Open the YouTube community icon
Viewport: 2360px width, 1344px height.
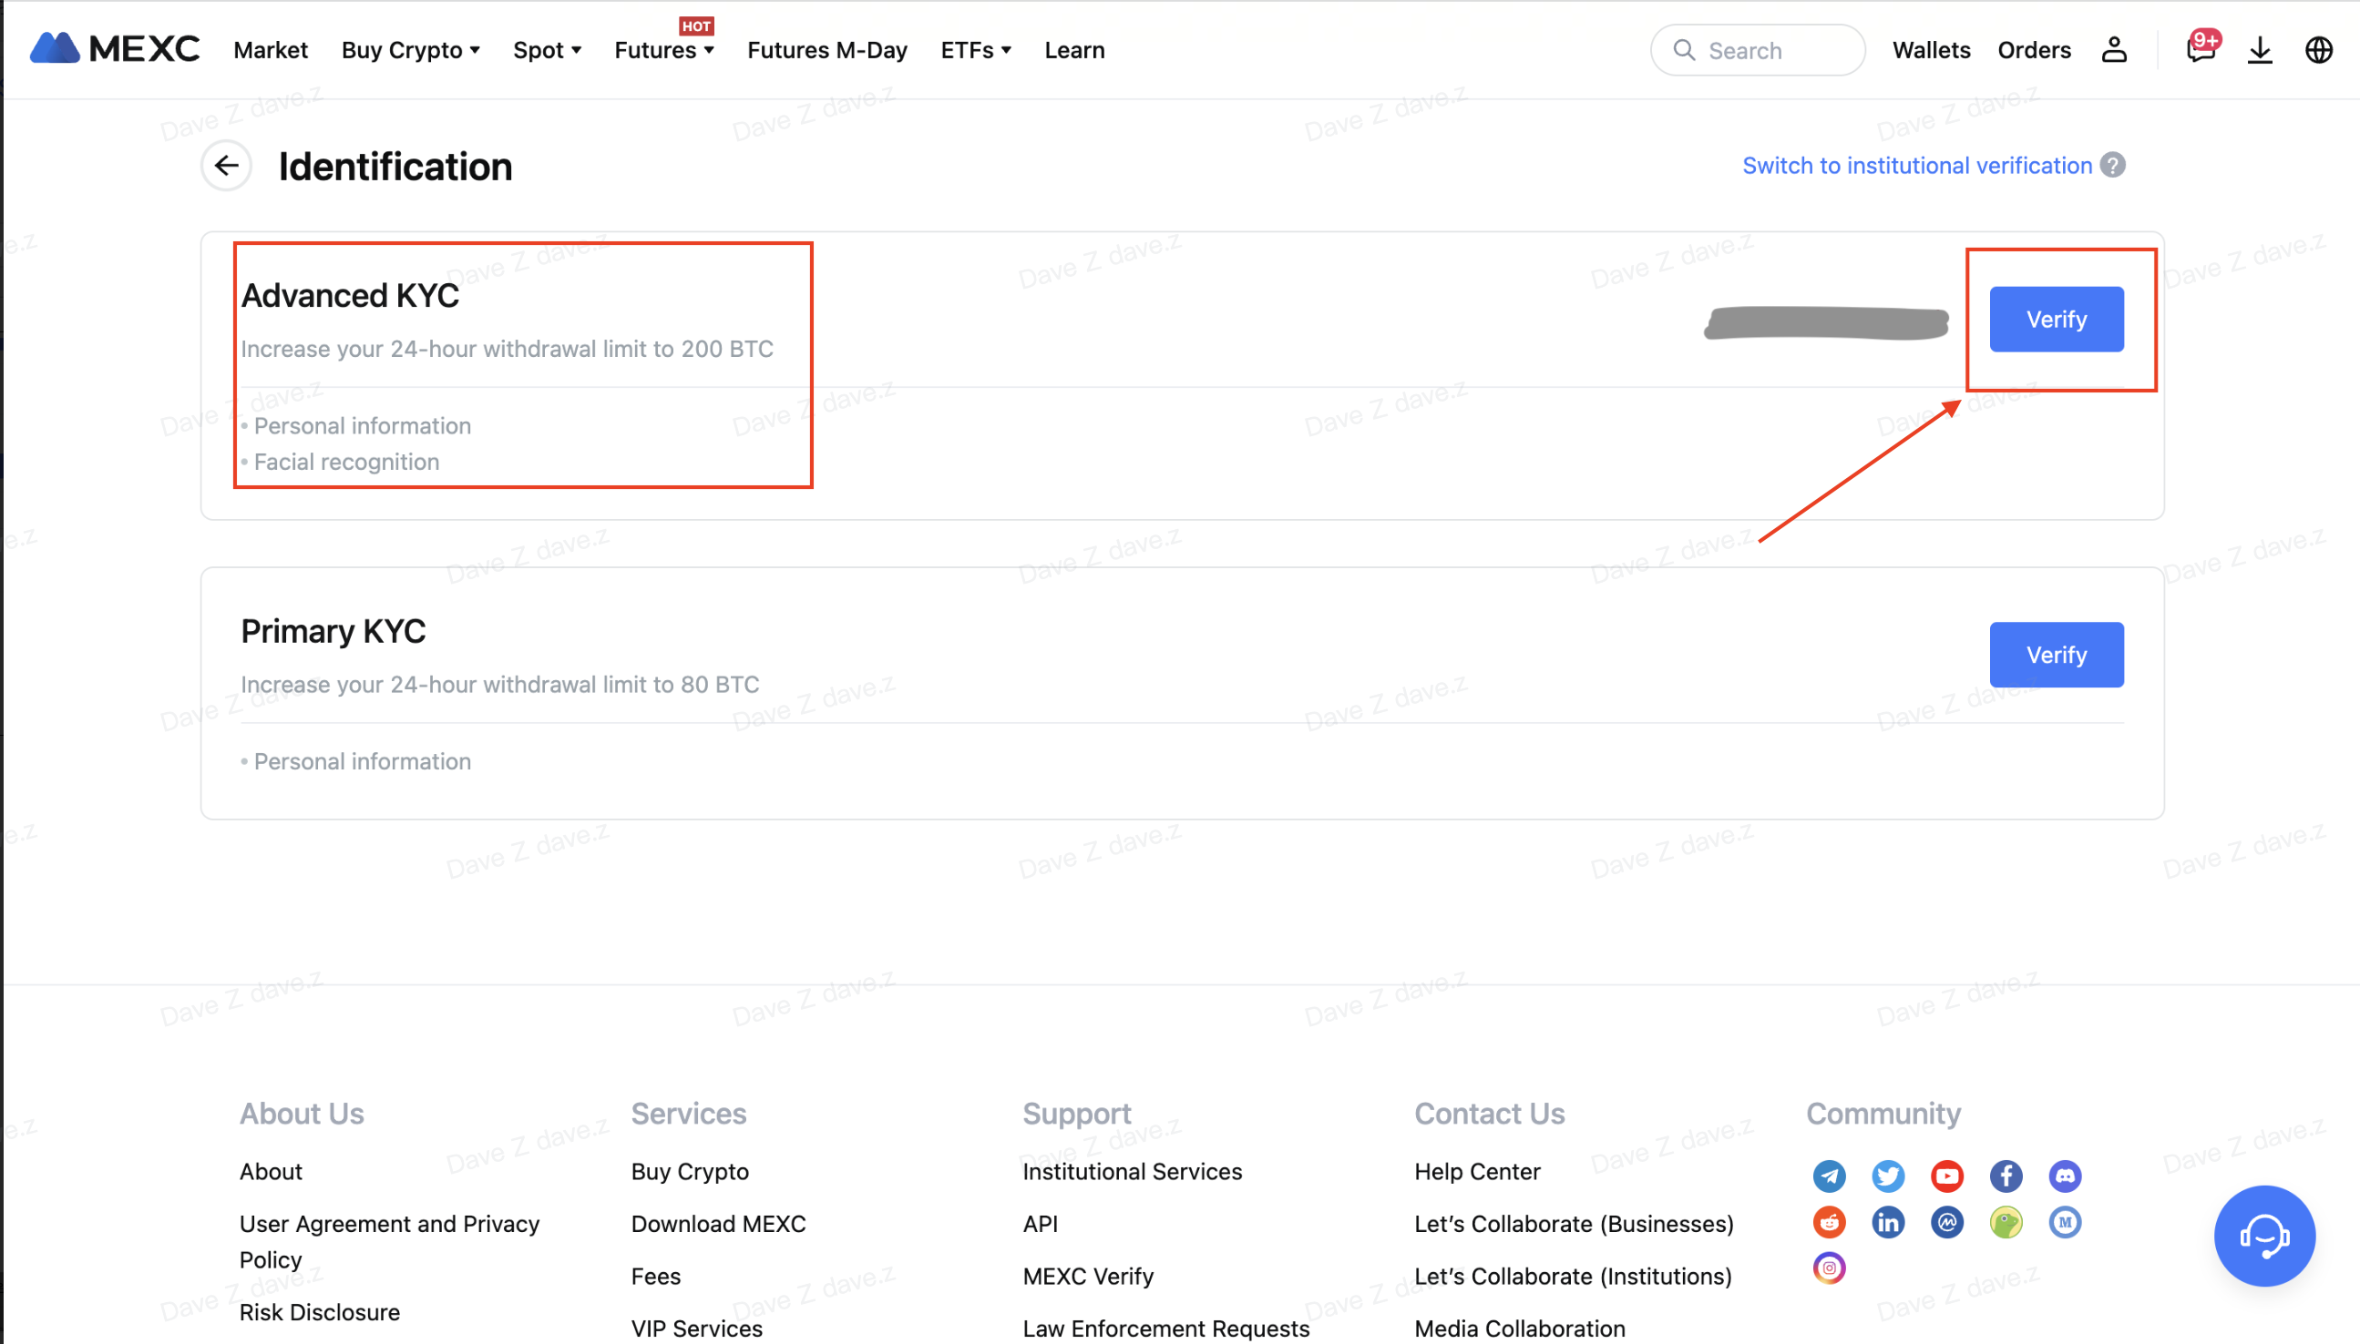click(x=1947, y=1175)
